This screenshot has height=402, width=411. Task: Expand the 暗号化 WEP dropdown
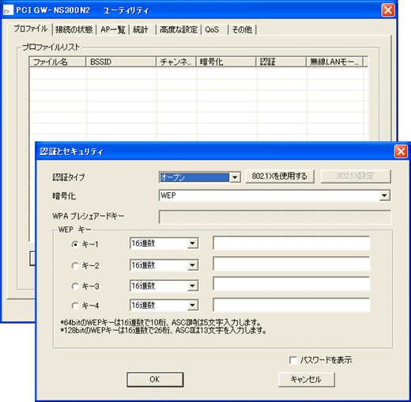pos(384,195)
